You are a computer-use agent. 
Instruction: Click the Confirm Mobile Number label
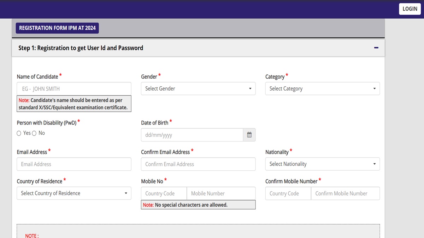point(291,181)
